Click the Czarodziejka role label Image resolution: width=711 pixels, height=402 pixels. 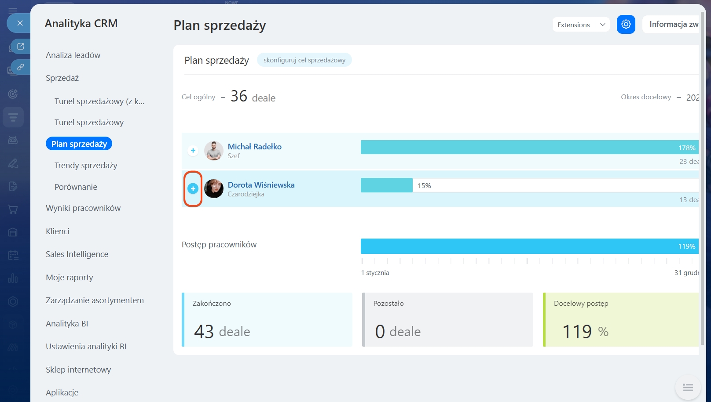pos(246,194)
